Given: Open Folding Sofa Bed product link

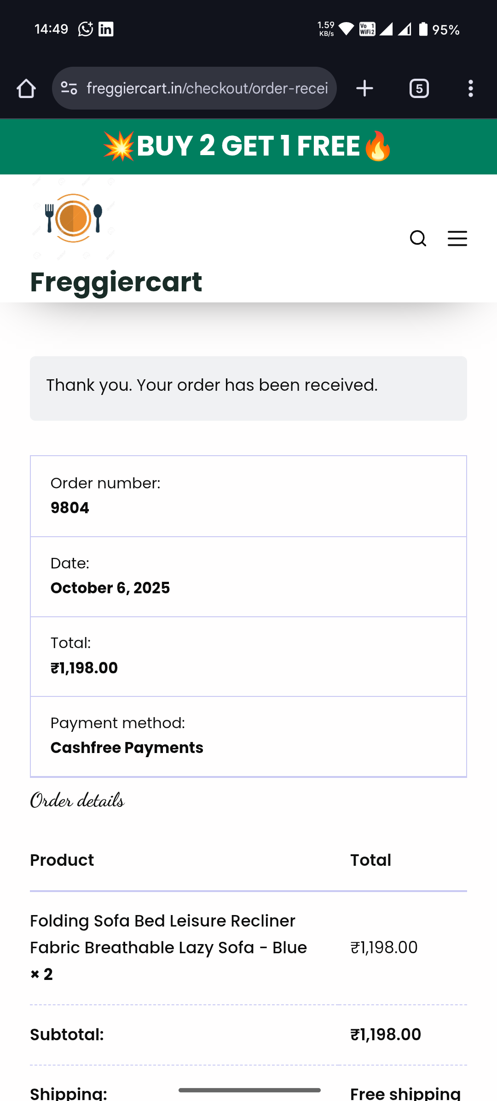Looking at the screenshot, I should click(x=168, y=934).
